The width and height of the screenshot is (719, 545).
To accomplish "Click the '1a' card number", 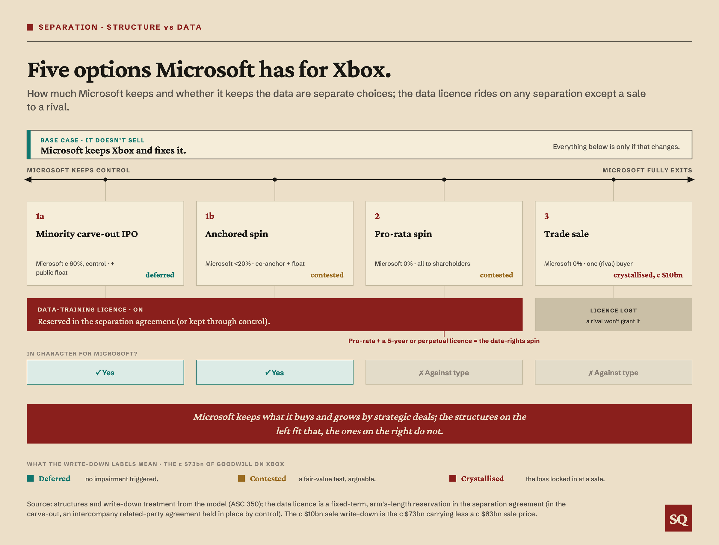I will [40, 216].
